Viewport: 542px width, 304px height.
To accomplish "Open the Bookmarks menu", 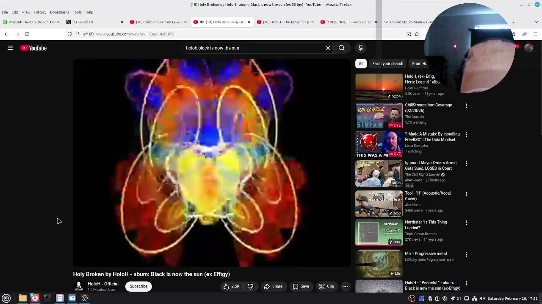I will 59,12.
